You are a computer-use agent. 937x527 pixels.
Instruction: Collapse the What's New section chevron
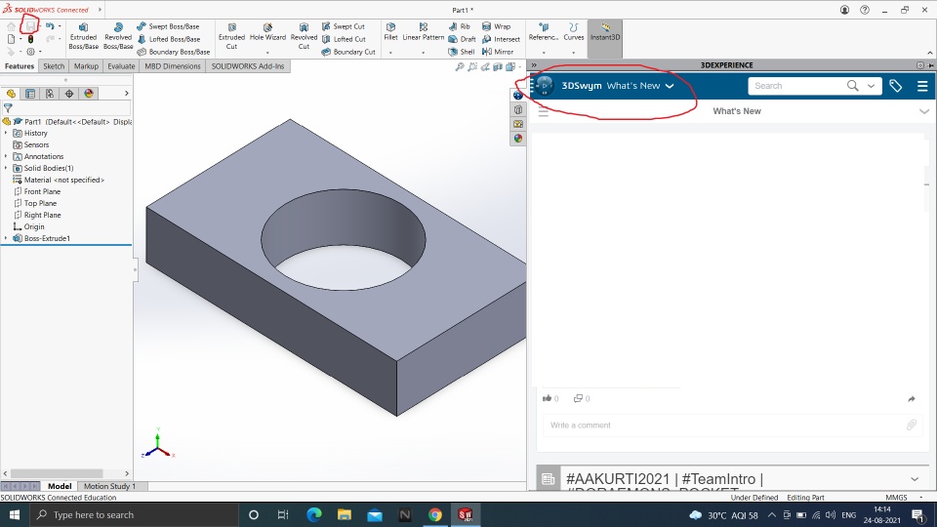click(x=924, y=111)
